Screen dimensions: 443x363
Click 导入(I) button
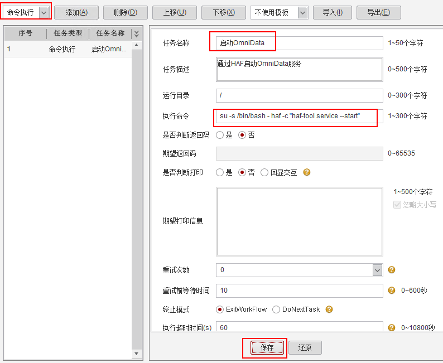333,13
